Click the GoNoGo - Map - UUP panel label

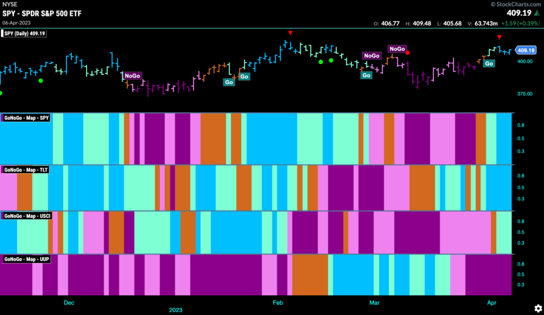[26, 259]
